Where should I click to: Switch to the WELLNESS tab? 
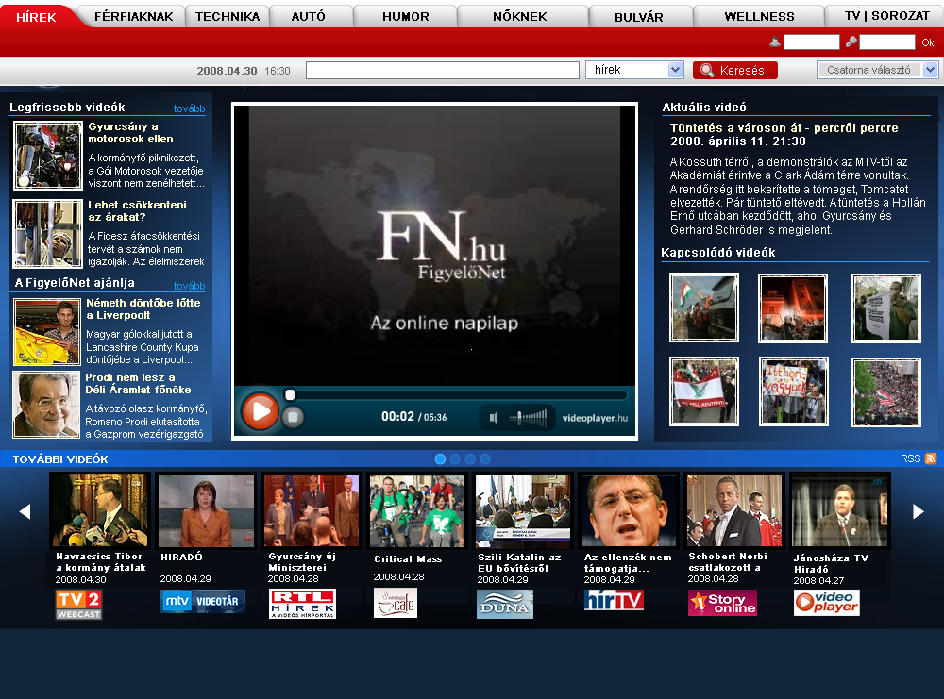759,16
